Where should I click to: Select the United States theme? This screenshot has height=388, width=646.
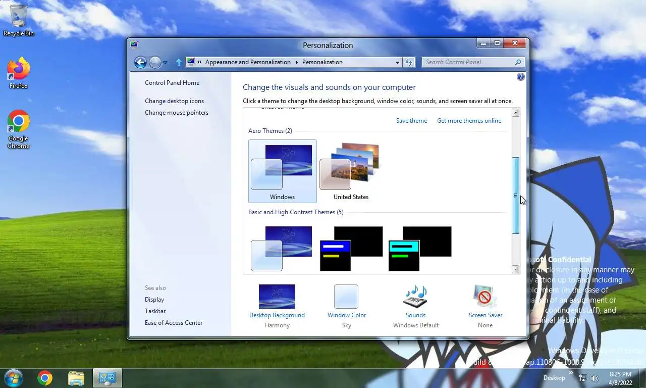pyautogui.click(x=351, y=171)
